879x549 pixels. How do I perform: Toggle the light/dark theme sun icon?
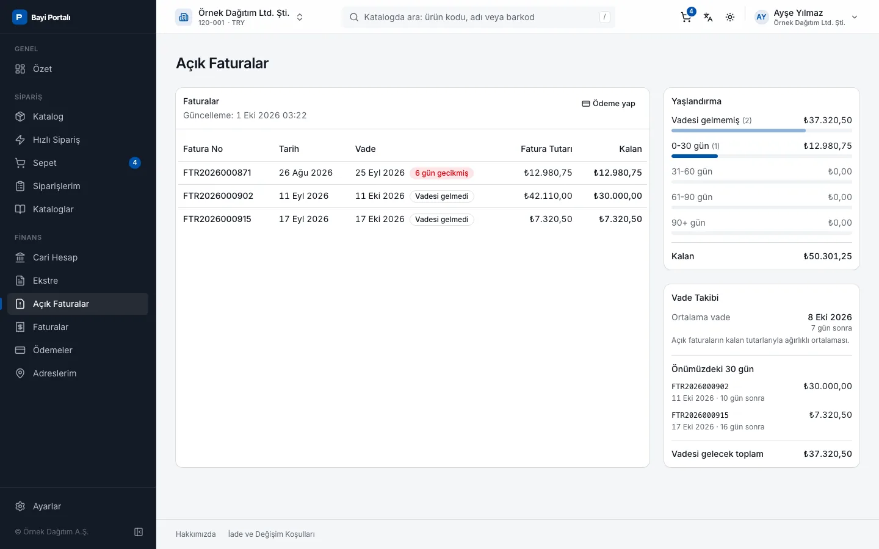730,17
